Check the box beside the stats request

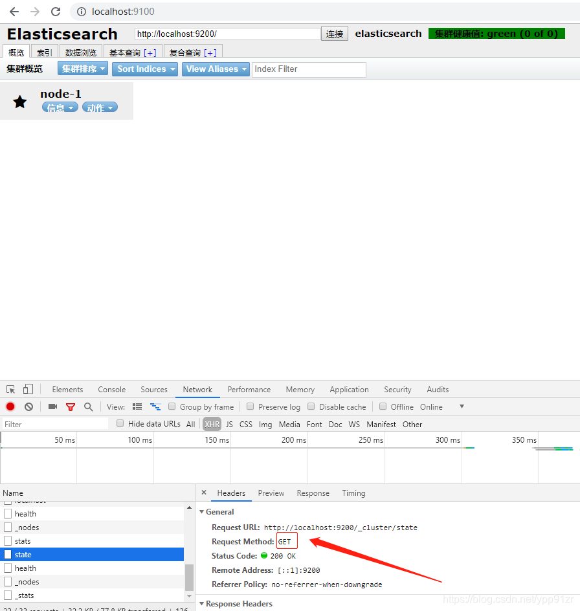coord(8,541)
